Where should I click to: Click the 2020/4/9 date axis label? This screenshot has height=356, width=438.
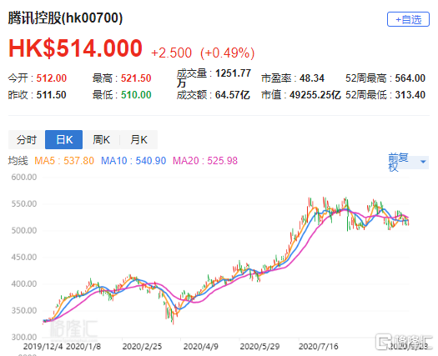coord(200,347)
